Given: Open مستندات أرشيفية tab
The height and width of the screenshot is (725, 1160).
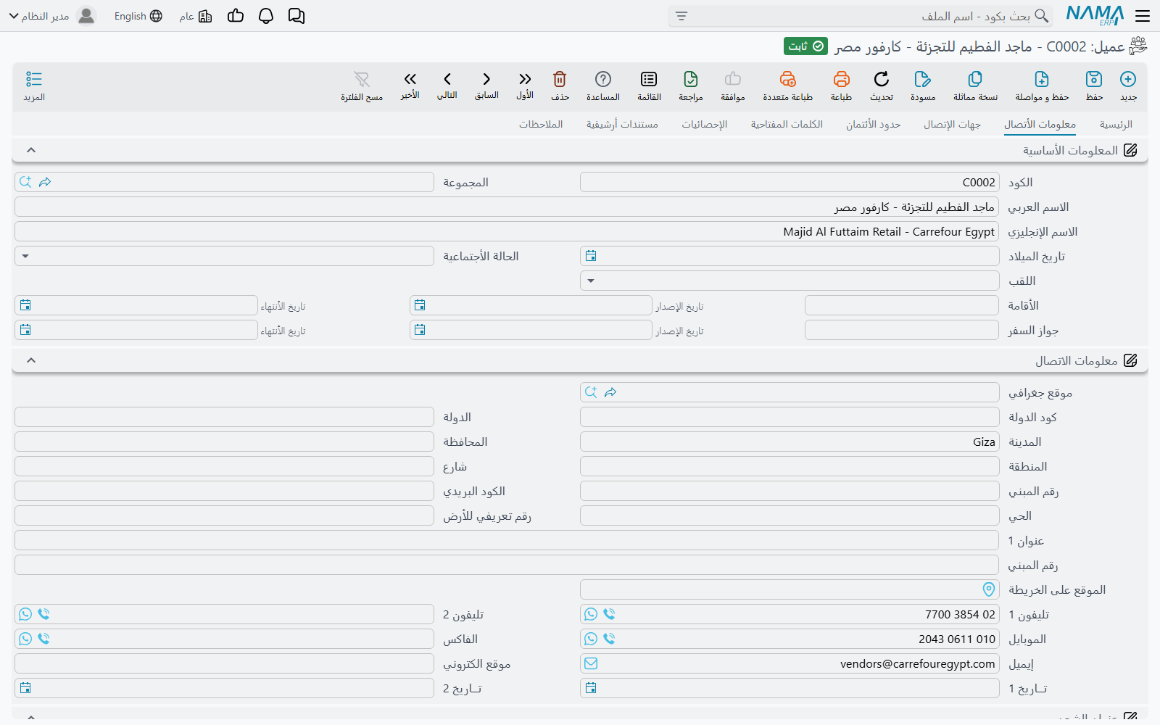Looking at the screenshot, I should click(622, 125).
